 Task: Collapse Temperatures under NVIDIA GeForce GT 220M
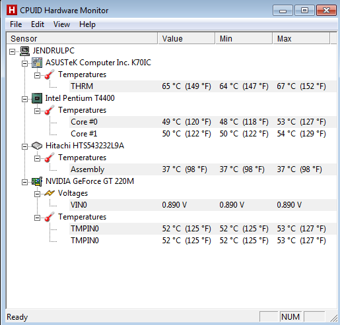point(37,218)
